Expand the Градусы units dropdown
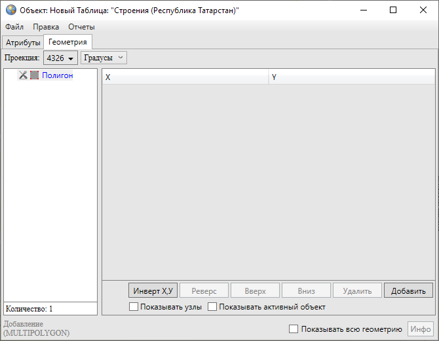 pos(104,58)
